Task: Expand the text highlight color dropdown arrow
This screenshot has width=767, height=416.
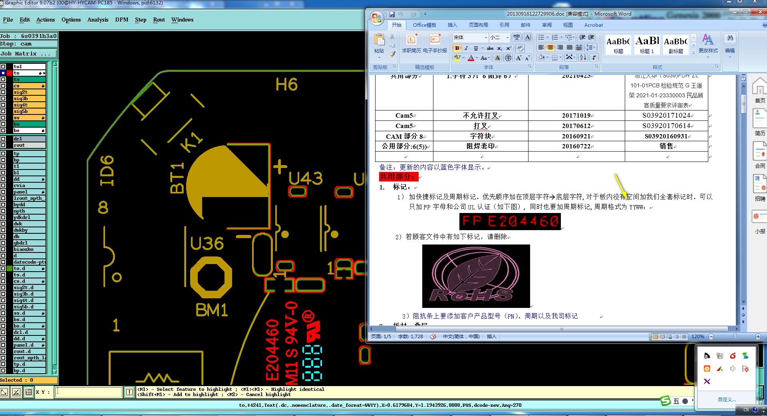Action: click(463, 58)
